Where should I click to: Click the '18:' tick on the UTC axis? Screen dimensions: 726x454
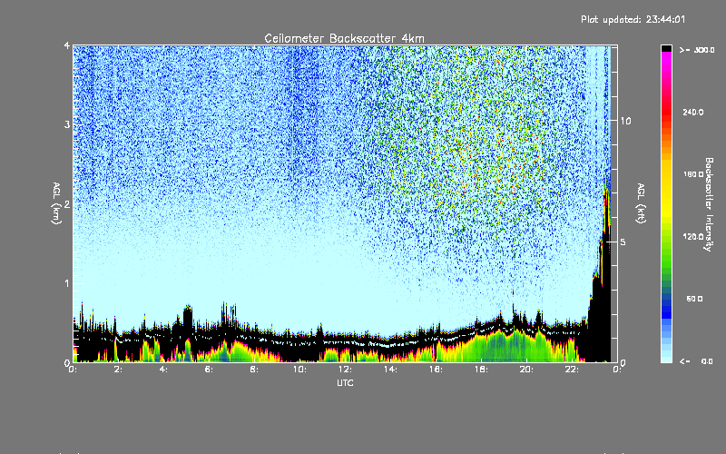click(482, 370)
